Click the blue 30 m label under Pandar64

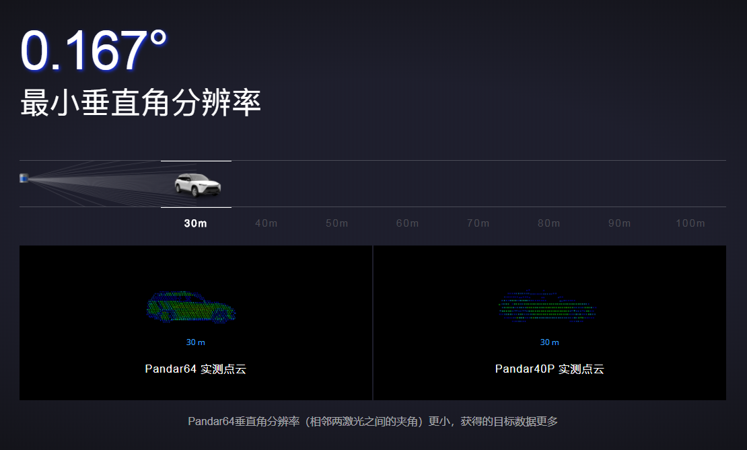pyautogui.click(x=195, y=342)
